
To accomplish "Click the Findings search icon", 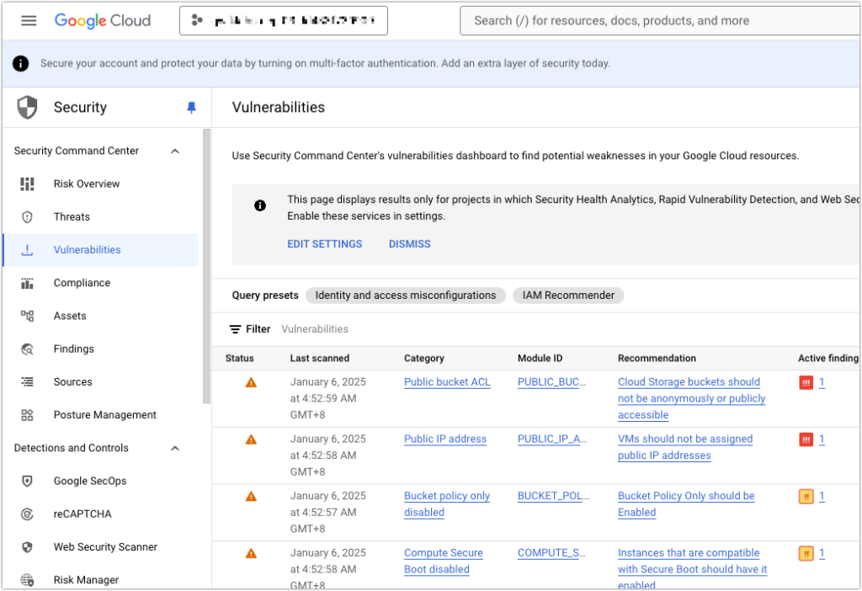I will coord(27,349).
